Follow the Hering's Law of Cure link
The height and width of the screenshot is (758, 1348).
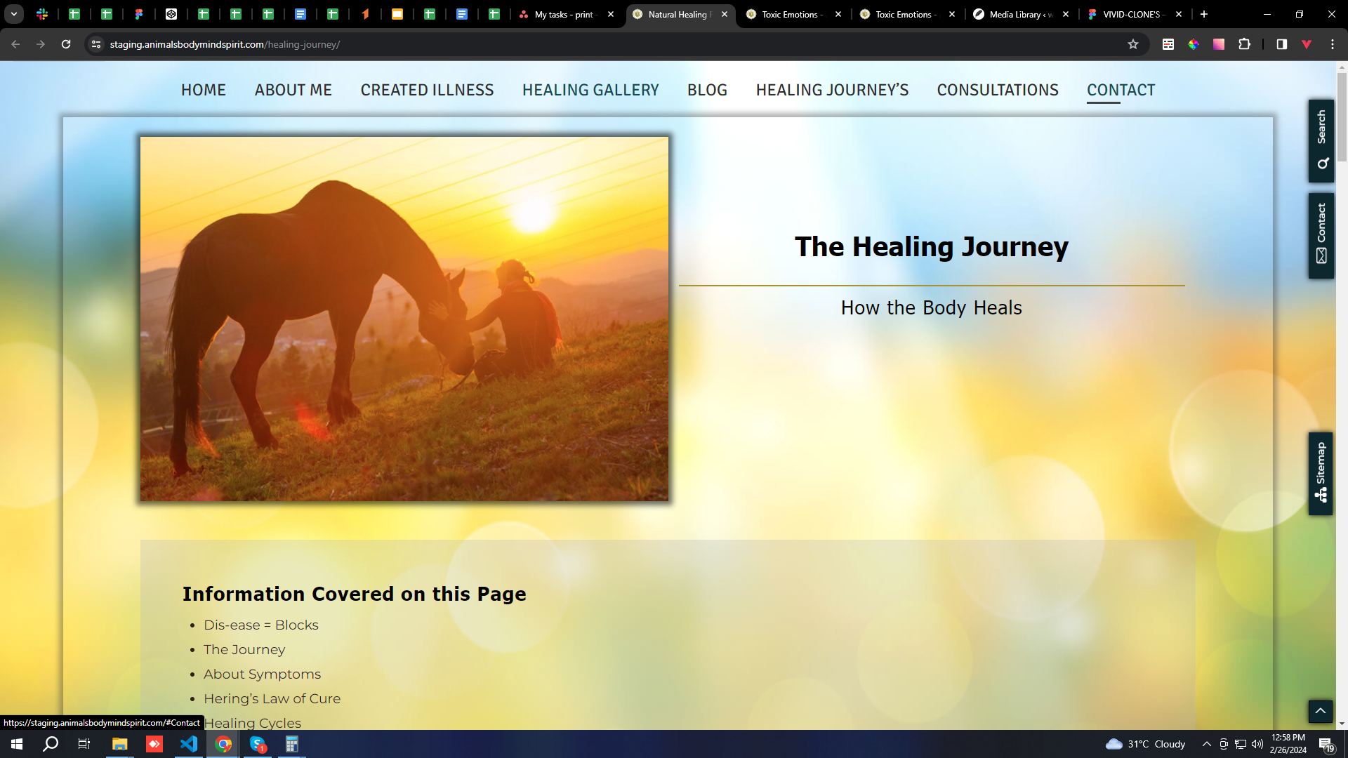pyautogui.click(x=272, y=698)
